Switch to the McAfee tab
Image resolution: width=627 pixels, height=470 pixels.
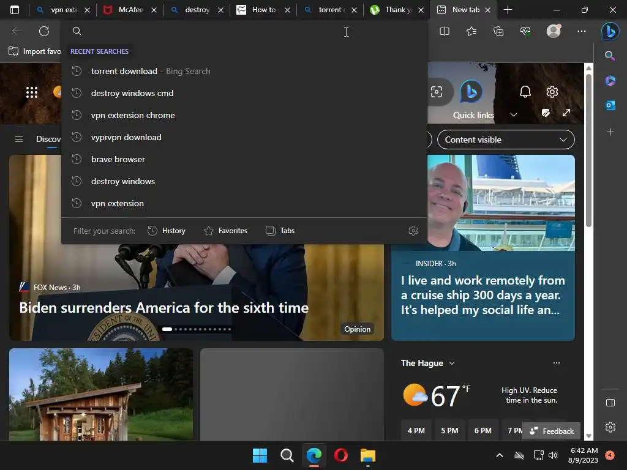[130, 10]
